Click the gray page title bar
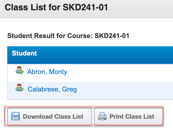This screenshot has height=129, width=173. point(86,9)
